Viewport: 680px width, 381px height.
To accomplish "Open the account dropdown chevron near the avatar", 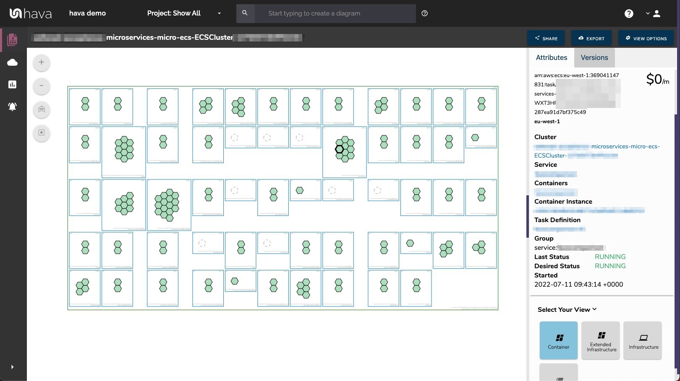I will (x=648, y=13).
